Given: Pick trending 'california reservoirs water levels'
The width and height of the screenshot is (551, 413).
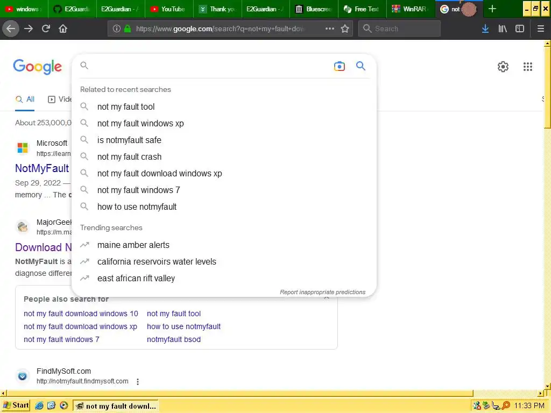Looking at the screenshot, I should [224, 262].
